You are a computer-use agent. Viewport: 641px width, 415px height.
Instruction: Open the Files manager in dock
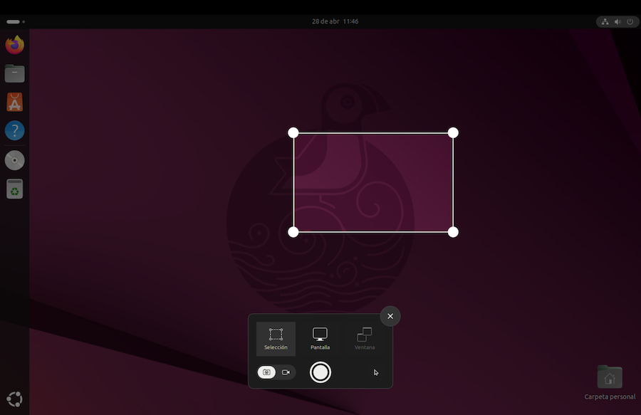[x=14, y=73]
